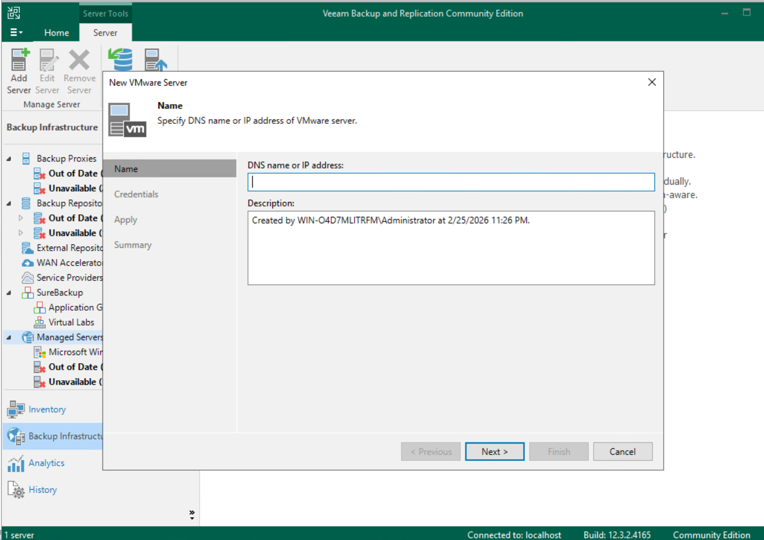Collapse the Managed Servers node
Image resolution: width=764 pixels, height=540 pixels.
[x=8, y=336]
